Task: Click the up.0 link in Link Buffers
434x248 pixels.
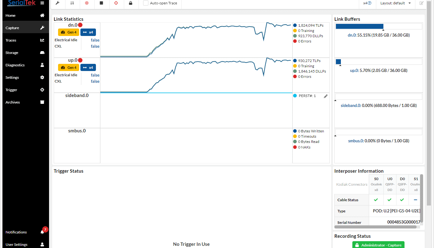Action: [x=354, y=71]
